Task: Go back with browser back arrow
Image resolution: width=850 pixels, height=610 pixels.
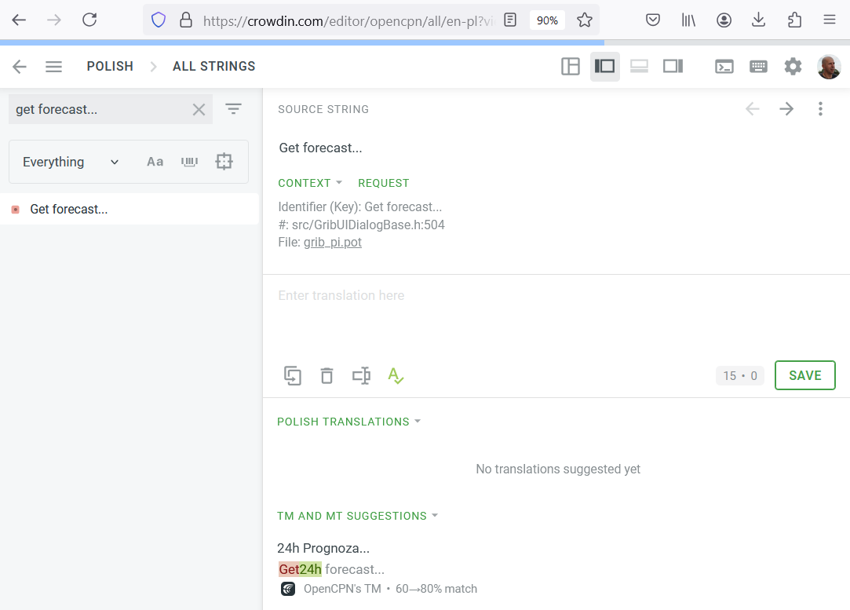Action: [19, 20]
